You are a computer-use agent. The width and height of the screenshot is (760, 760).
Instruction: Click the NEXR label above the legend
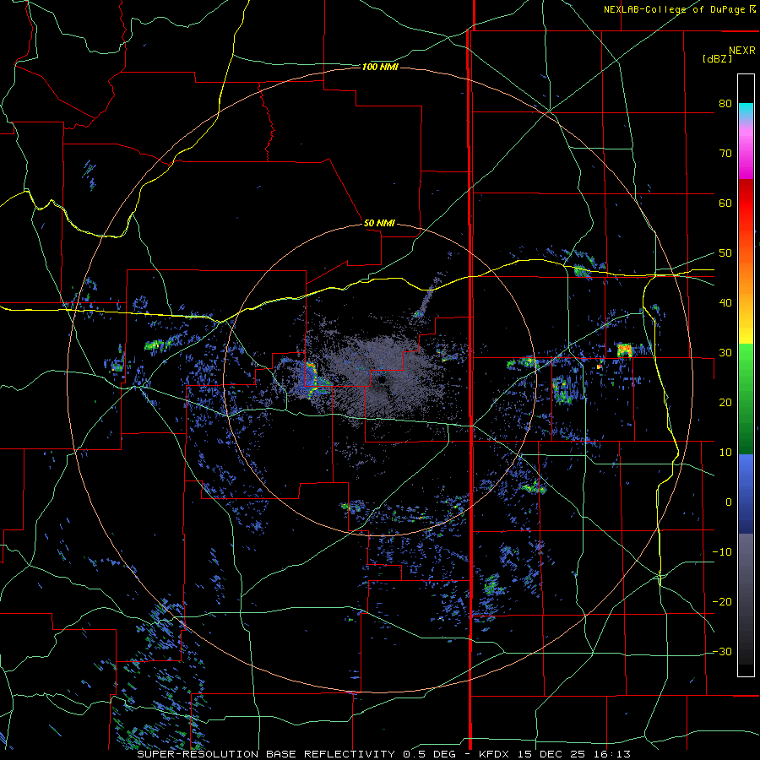tap(742, 51)
